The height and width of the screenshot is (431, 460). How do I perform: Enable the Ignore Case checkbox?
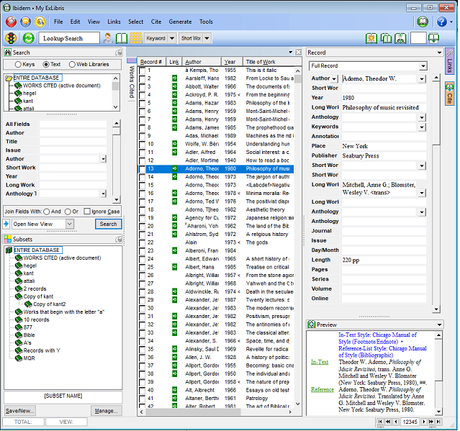coord(87,212)
